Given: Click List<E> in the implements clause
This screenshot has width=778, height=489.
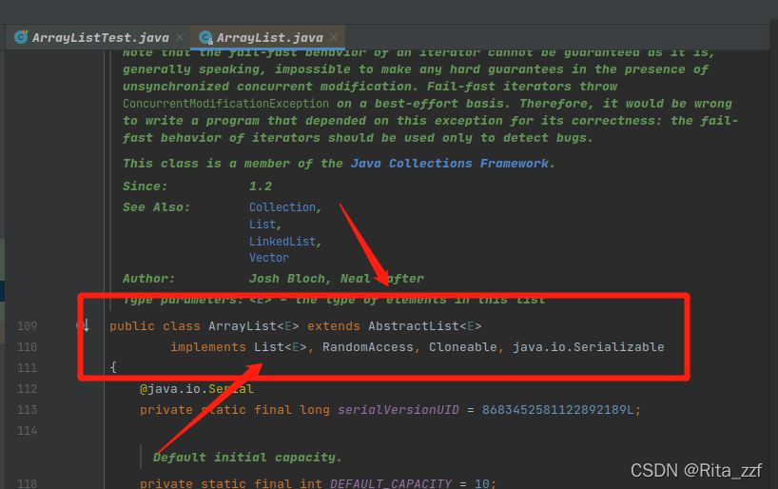Looking at the screenshot, I should [281, 347].
